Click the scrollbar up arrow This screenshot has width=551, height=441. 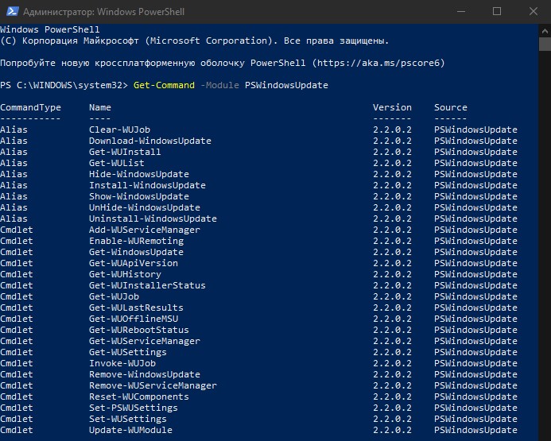pos(545,31)
